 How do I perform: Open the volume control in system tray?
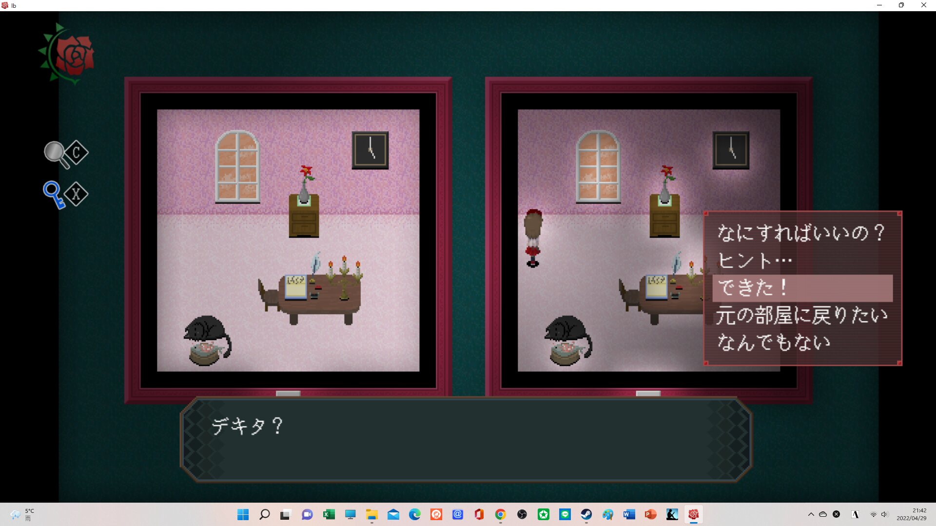coord(884,514)
